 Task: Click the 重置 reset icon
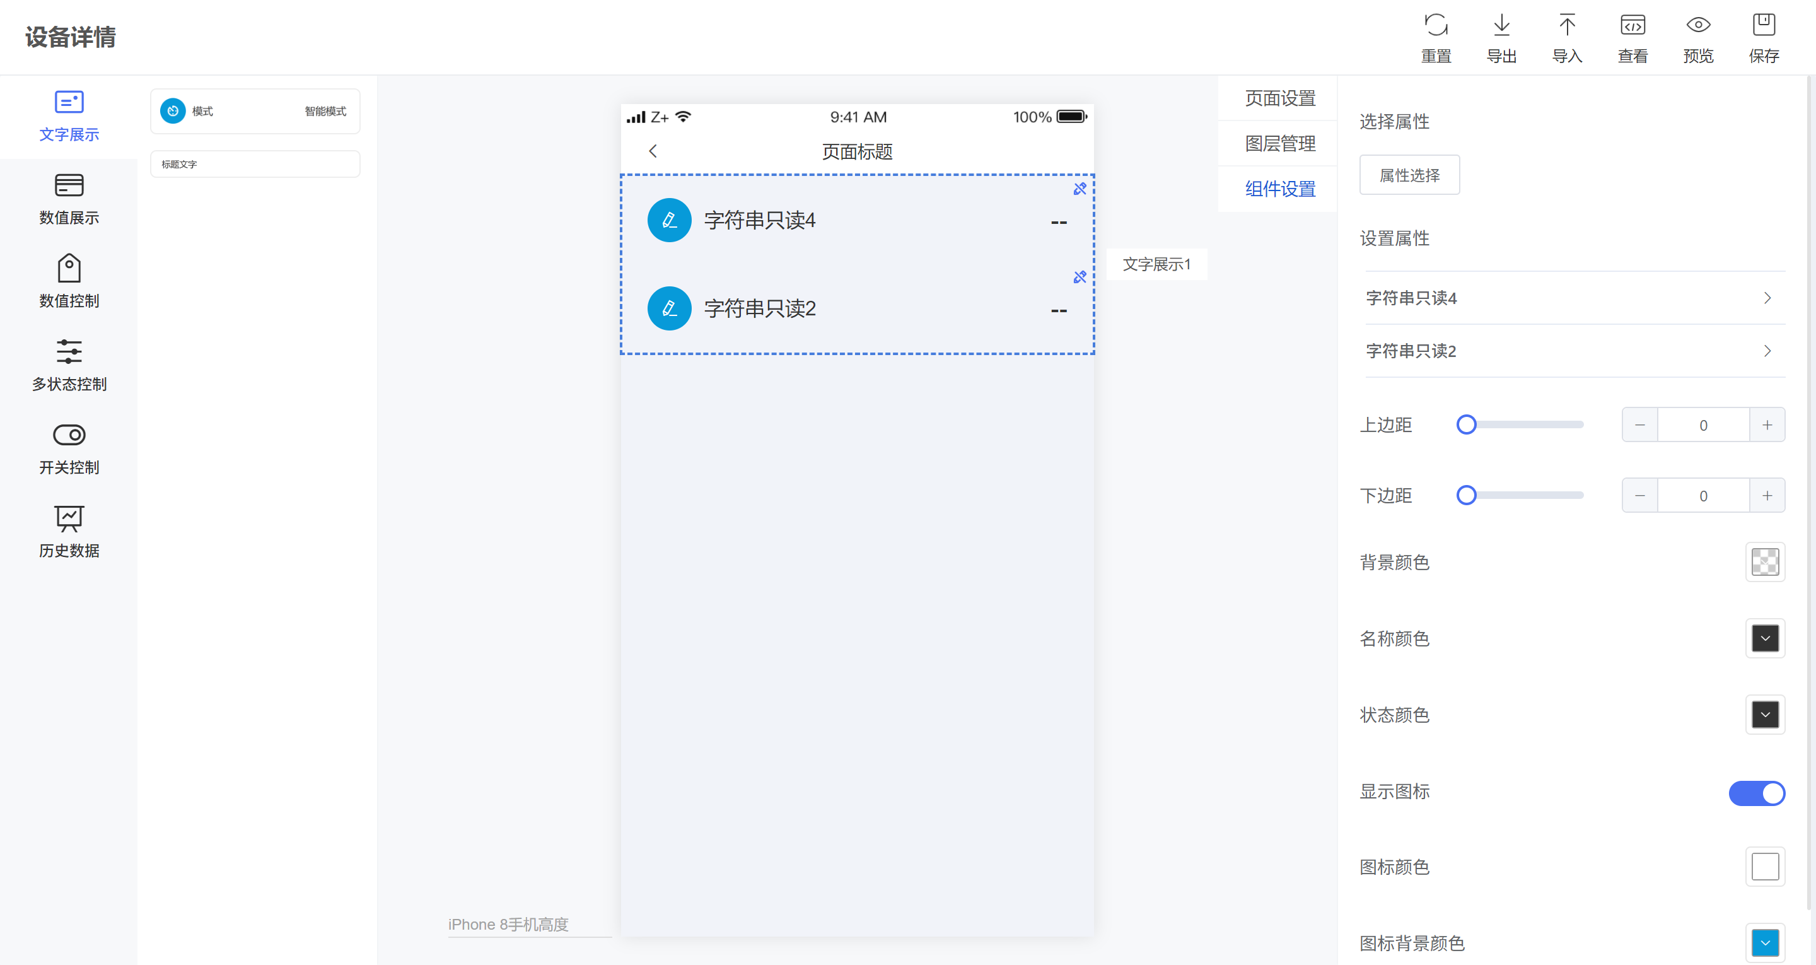tap(1435, 25)
